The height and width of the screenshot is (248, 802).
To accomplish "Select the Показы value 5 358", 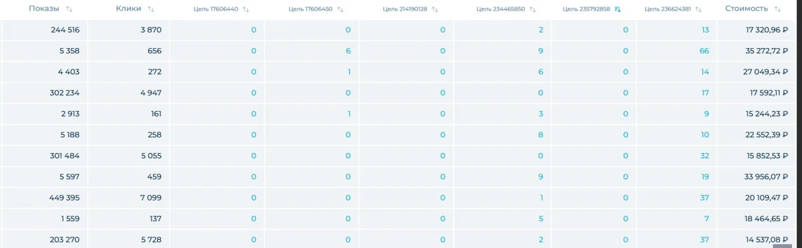I will coord(69,51).
